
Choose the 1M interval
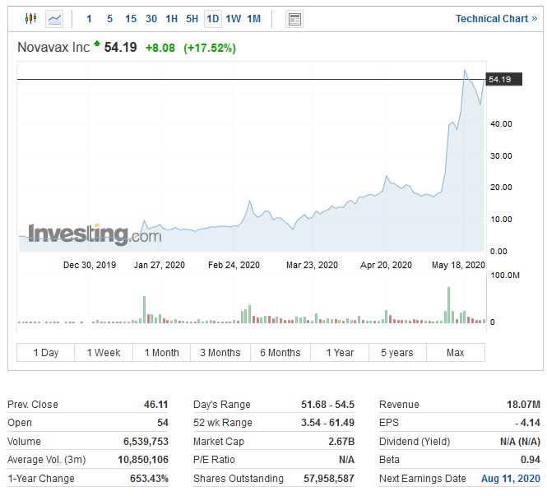coord(253,18)
